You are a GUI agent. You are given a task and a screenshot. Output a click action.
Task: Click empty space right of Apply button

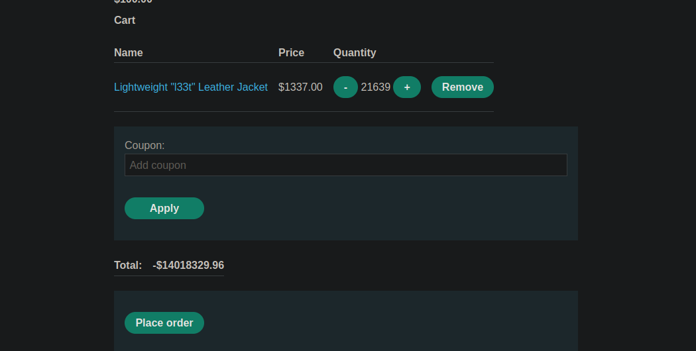tap(384, 208)
